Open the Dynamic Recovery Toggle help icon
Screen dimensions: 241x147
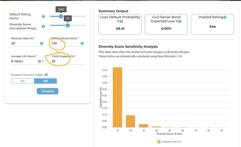[46, 75]
